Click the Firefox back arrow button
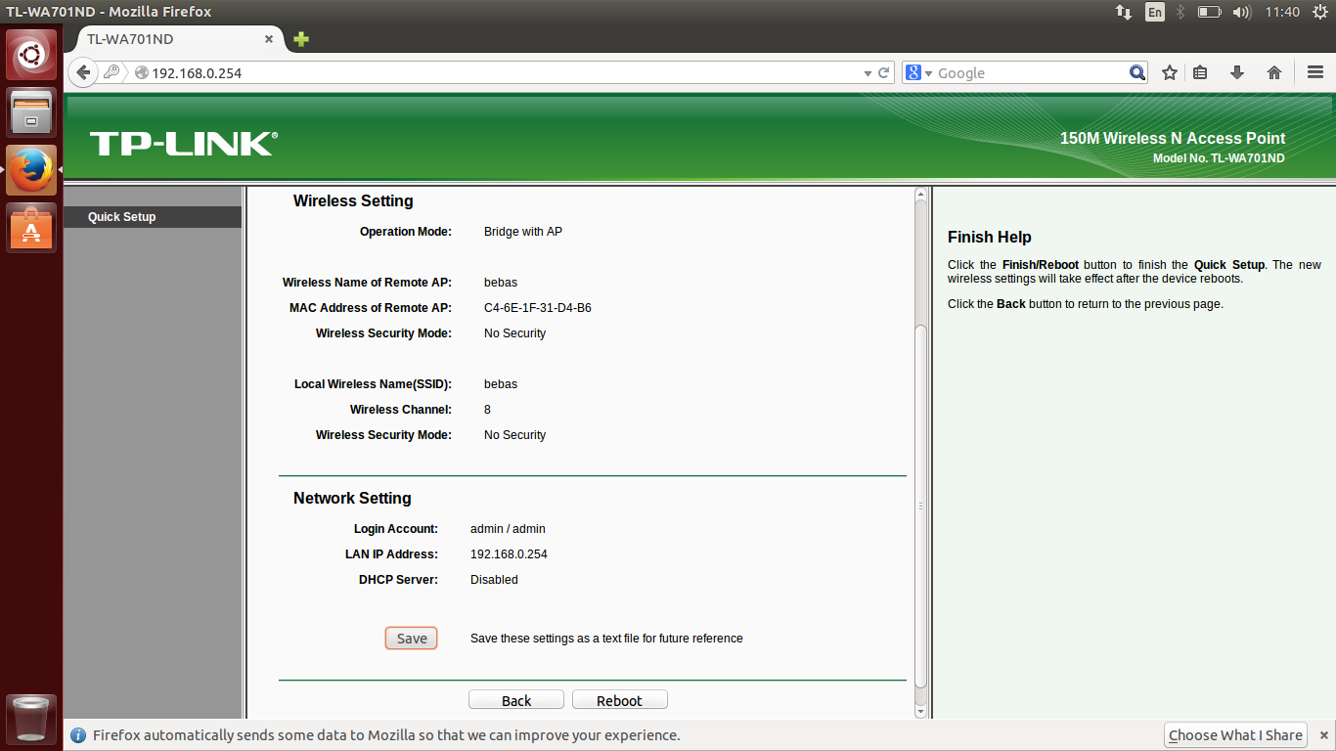The width and height of the screenshot is (1336, 751). click(x=83, y=72)
